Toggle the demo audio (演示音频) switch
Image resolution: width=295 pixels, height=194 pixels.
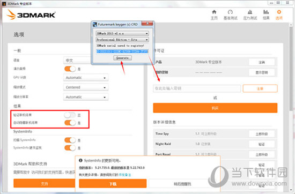click(70, 69)
